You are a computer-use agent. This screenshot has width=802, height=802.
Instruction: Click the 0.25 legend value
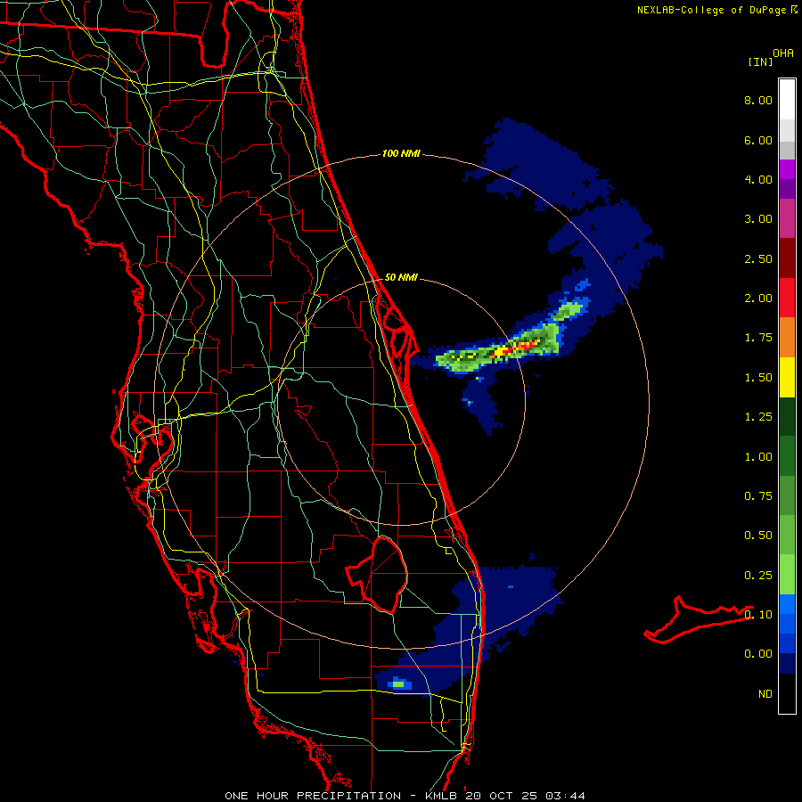758,576
